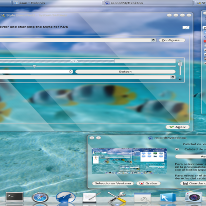Click the vertical slider knob in preview

pyautogui.click(x=180, y=64)
